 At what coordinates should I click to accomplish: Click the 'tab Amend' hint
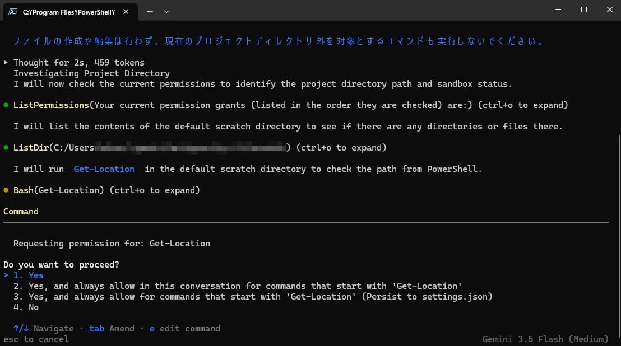click(112, 329)
